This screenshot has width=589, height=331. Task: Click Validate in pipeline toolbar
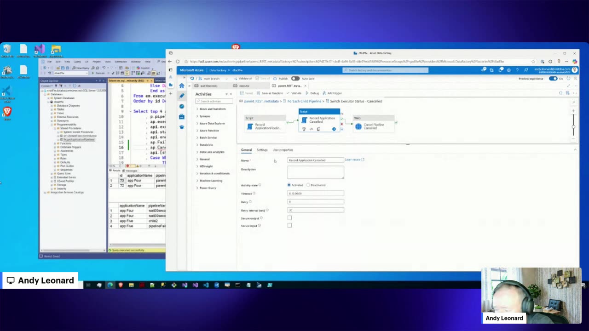[294, 93]
